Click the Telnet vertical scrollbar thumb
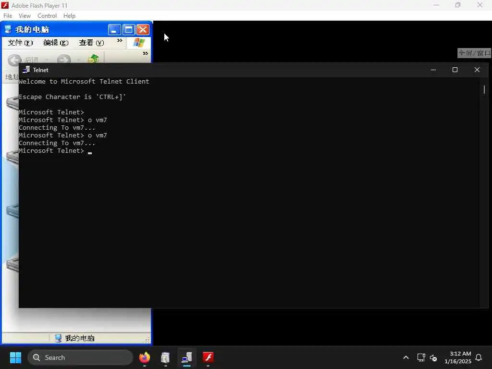The width and height of the screenshot is (492, 369). pyautogui.click(x=484, y=90)
